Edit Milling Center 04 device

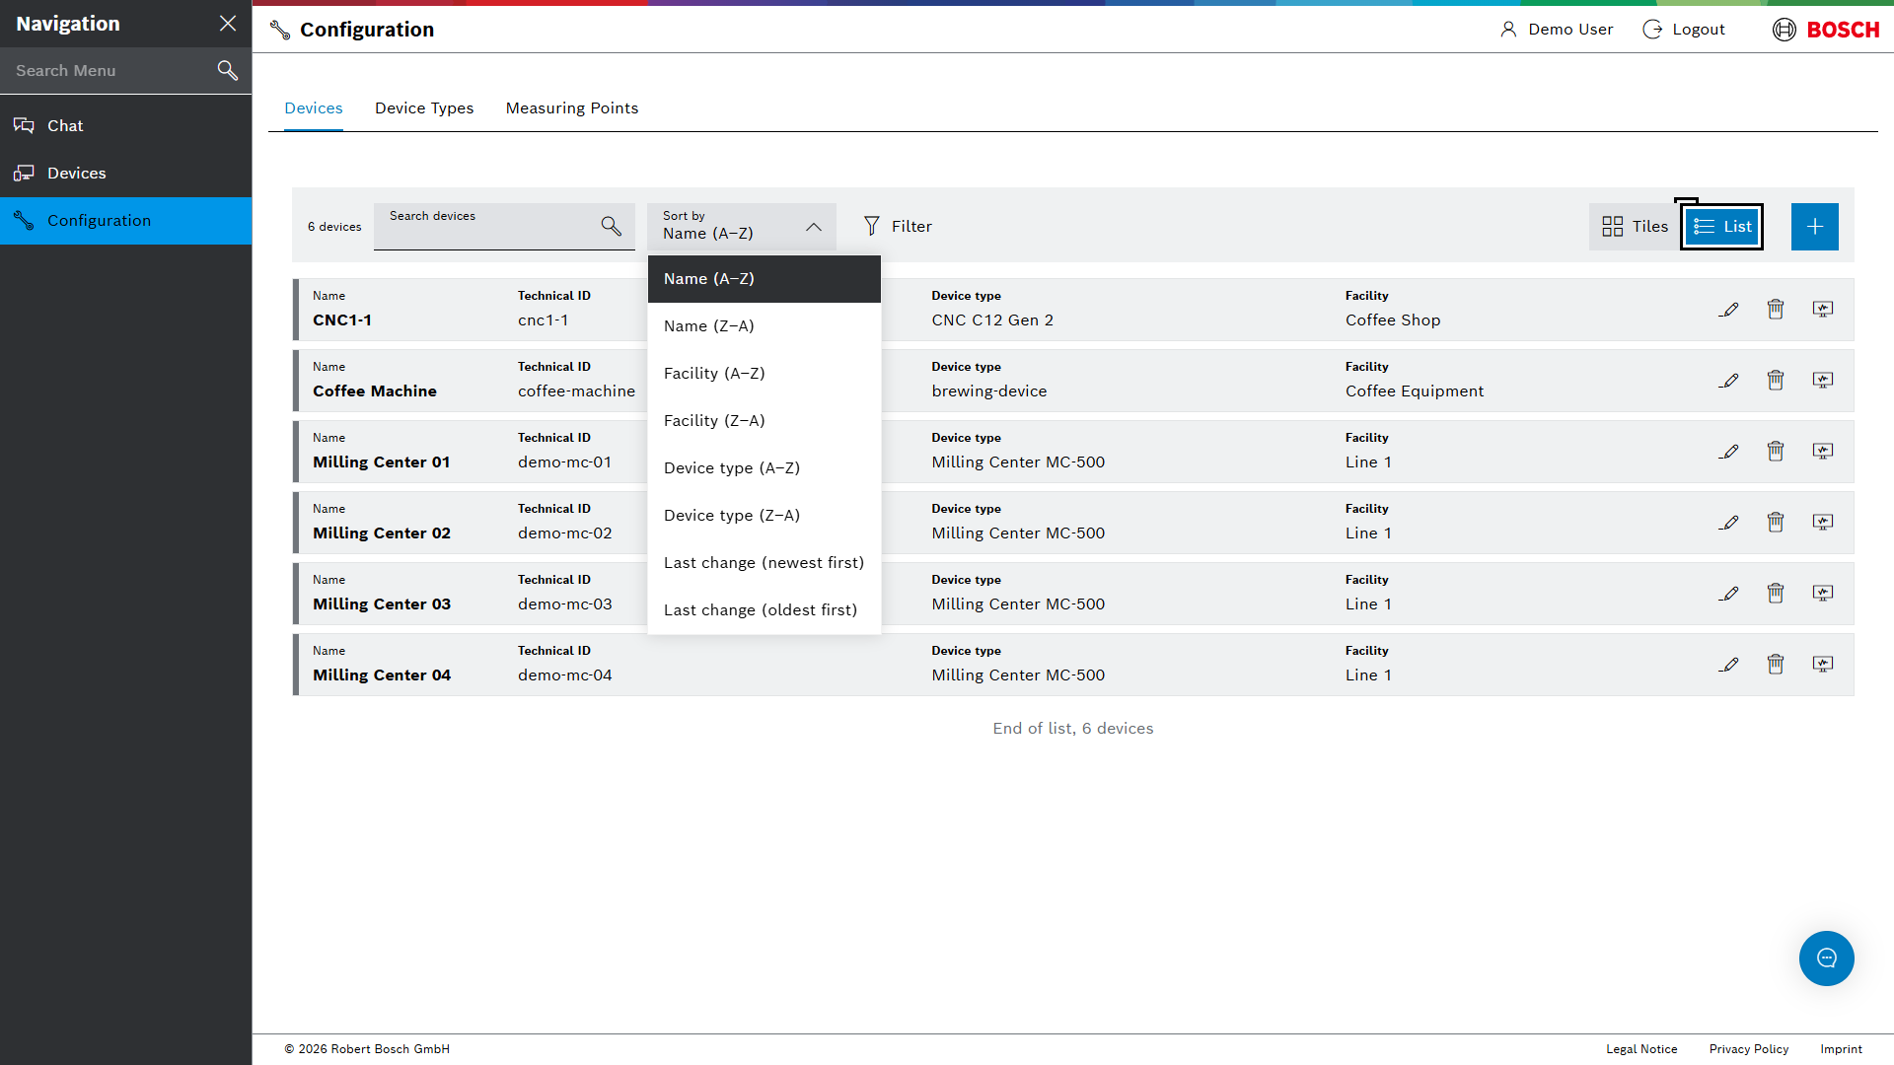[x=1728, y=665]
